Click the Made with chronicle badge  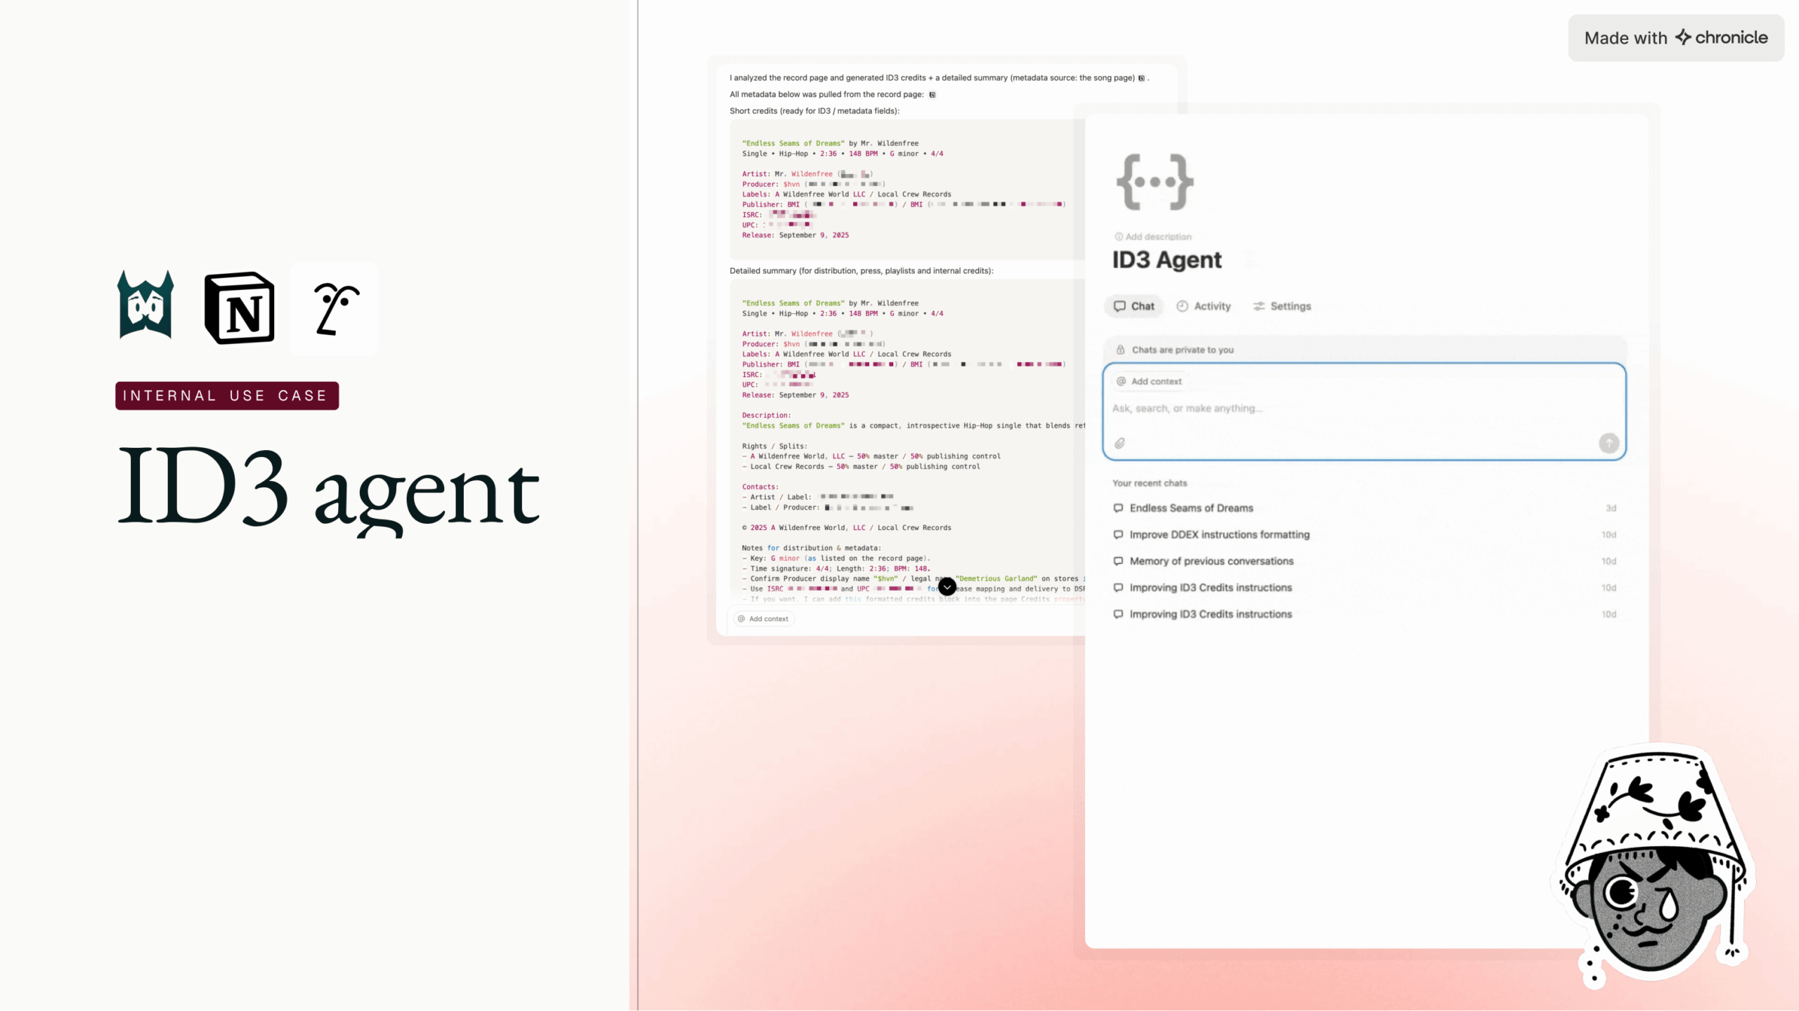tap(1675, 38)
